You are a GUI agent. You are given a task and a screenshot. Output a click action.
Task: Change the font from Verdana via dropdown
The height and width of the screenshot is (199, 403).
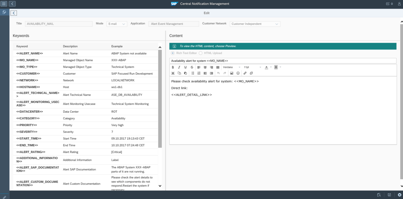(239, 67)
